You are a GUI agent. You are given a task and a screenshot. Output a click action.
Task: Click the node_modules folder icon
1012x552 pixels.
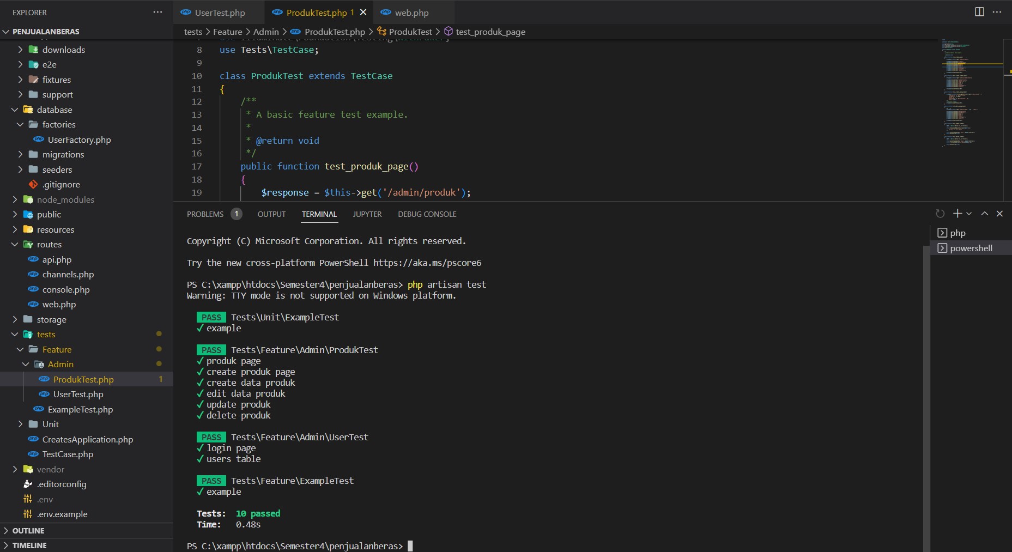[x=28, y=199]
